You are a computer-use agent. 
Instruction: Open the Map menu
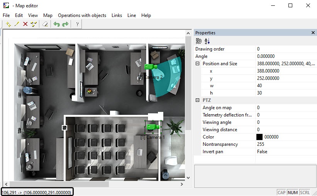pos(48,15)
